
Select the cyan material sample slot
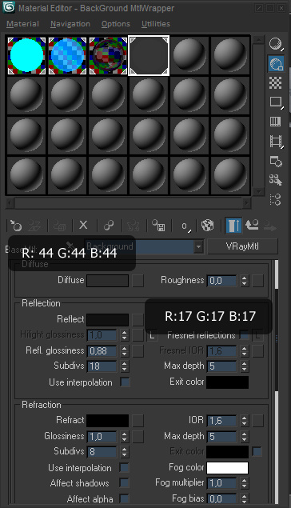pyautogui.click(x=26, y=56)
